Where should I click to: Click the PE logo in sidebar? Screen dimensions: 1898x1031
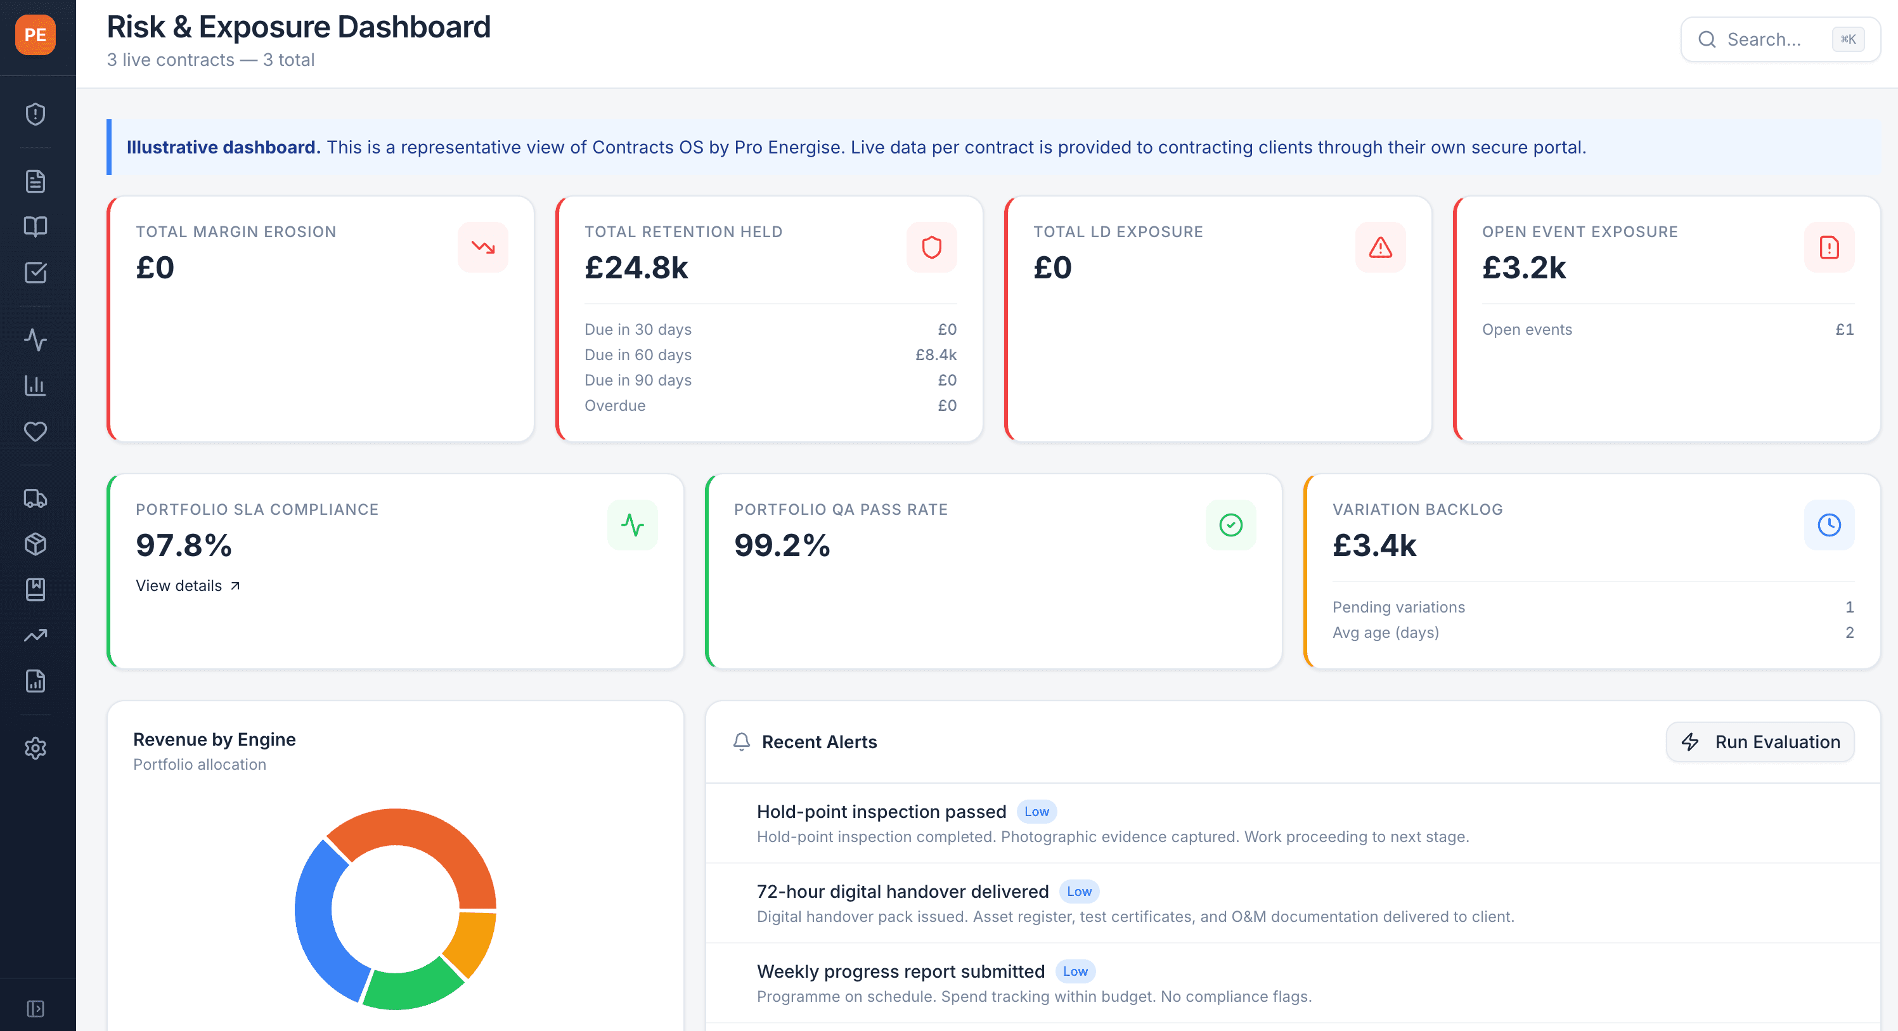36,35
